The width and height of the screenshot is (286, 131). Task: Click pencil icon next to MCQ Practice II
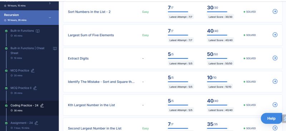35,88
